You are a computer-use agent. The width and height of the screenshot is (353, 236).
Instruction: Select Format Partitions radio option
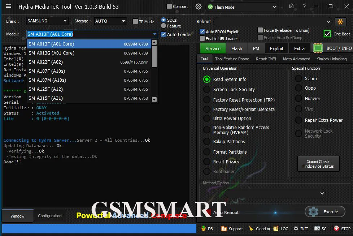click(207, 152)
